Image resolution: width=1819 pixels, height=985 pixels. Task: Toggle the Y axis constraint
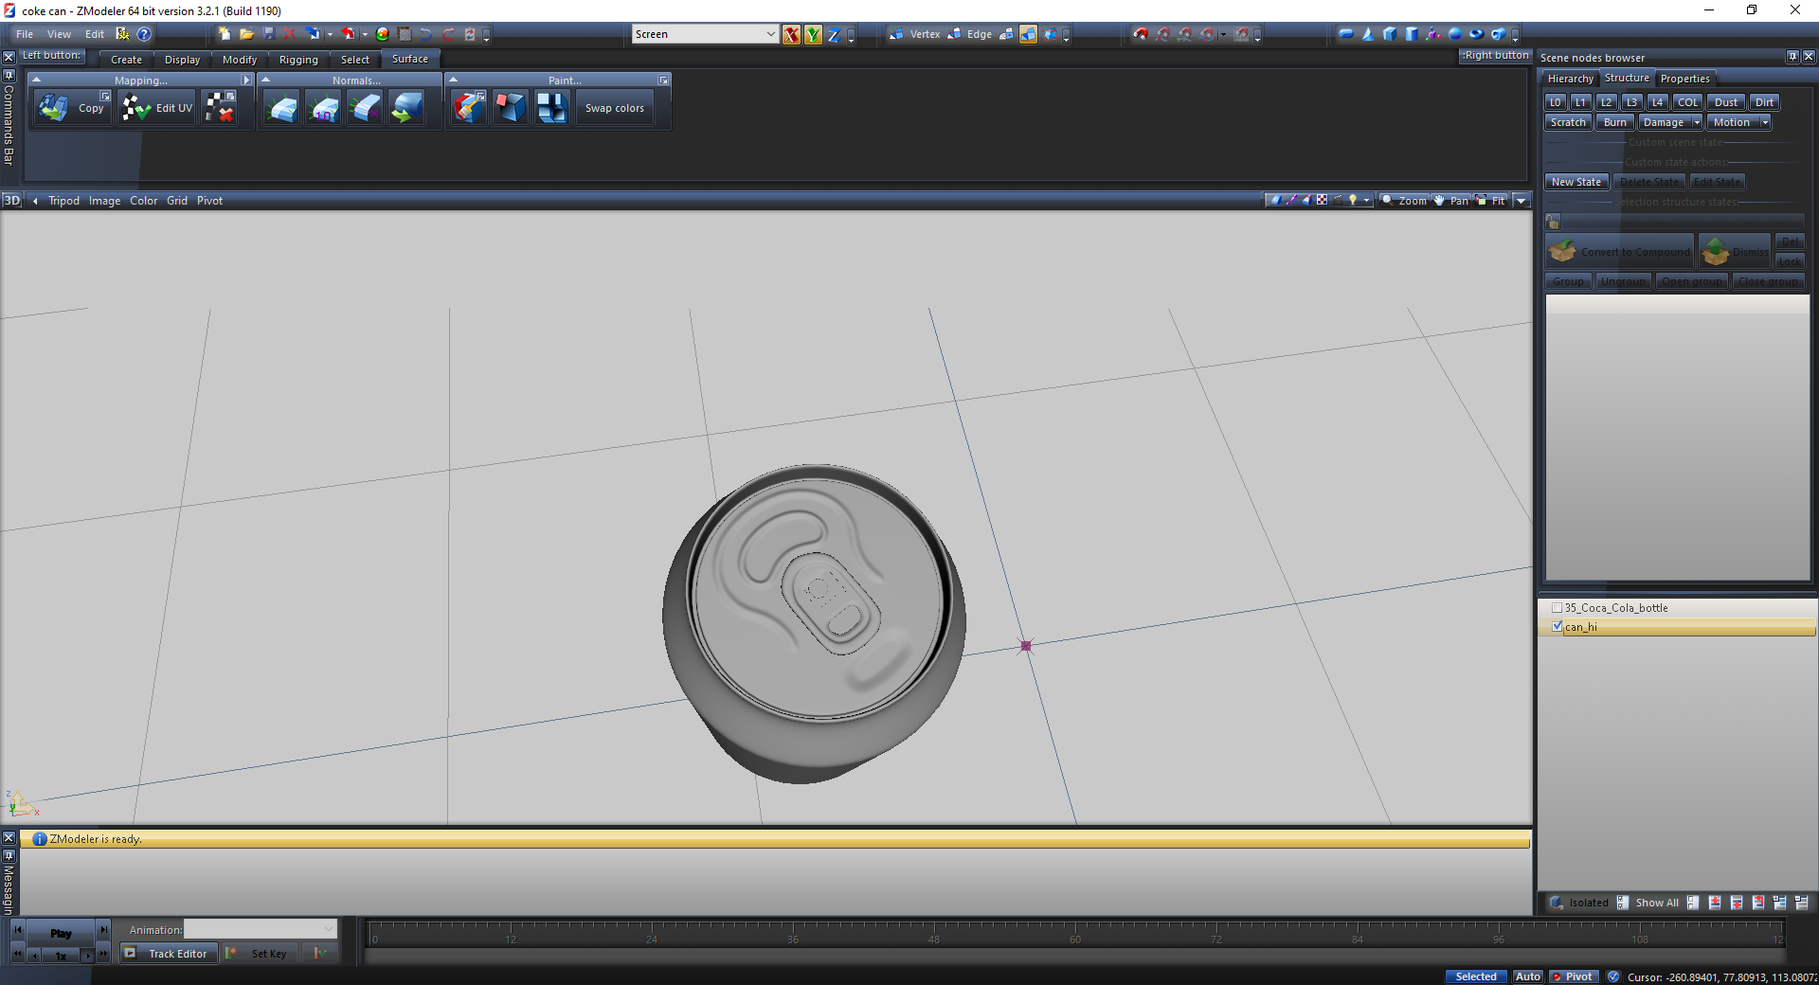point(813,35)
